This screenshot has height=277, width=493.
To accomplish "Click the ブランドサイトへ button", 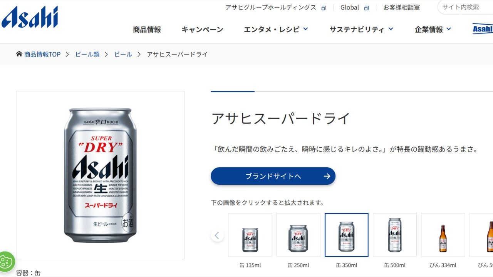I will [x=273, y=176].
